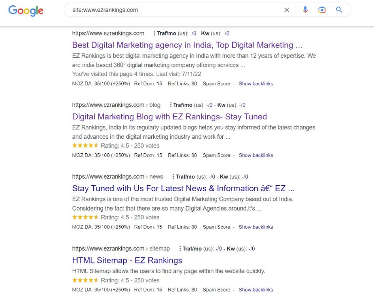
Task: Open three-dot menu beside first ezrankings.com result
Action: coord(154,33)
